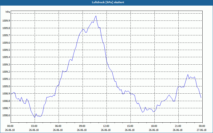Pick the '1008,7' y-axis value

point(6,108)
